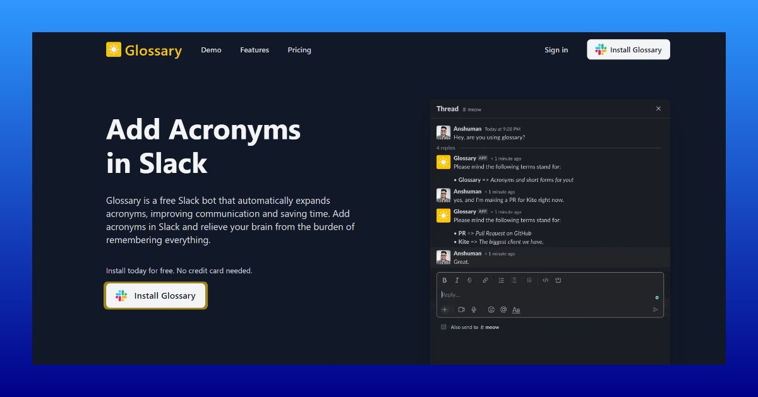Record an audio clip with the microphone icon

click(474, 309)
